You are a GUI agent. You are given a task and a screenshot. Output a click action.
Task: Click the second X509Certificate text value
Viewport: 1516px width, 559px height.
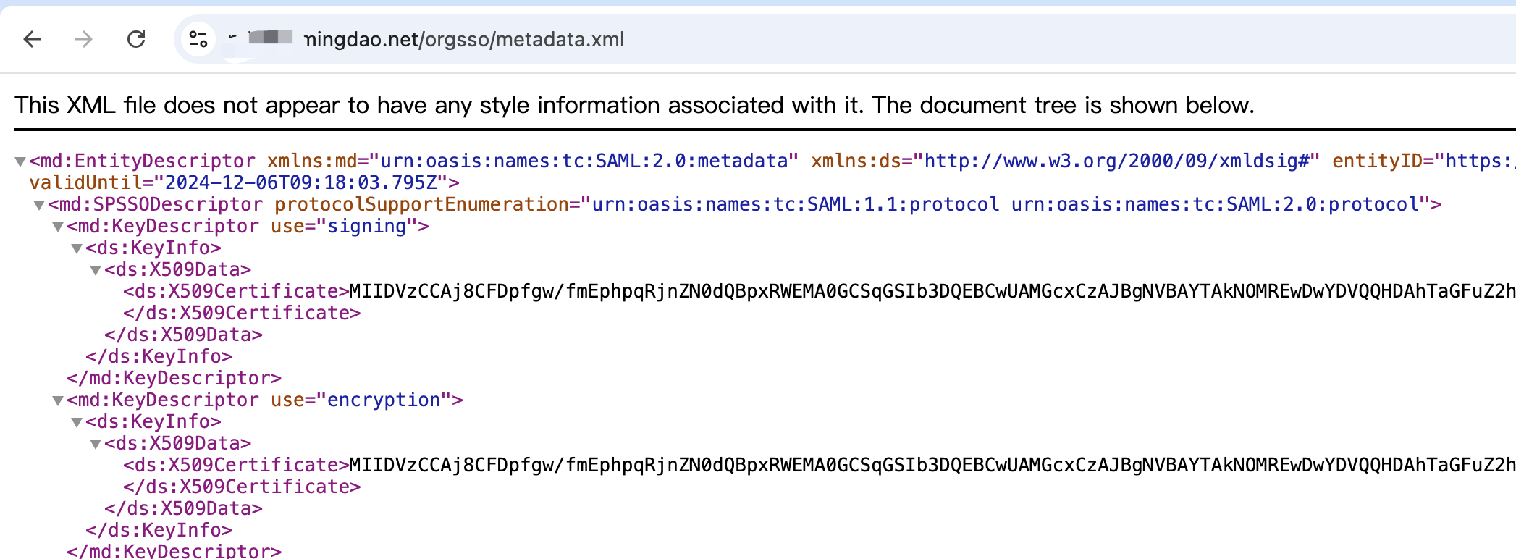tap(932, 465)
